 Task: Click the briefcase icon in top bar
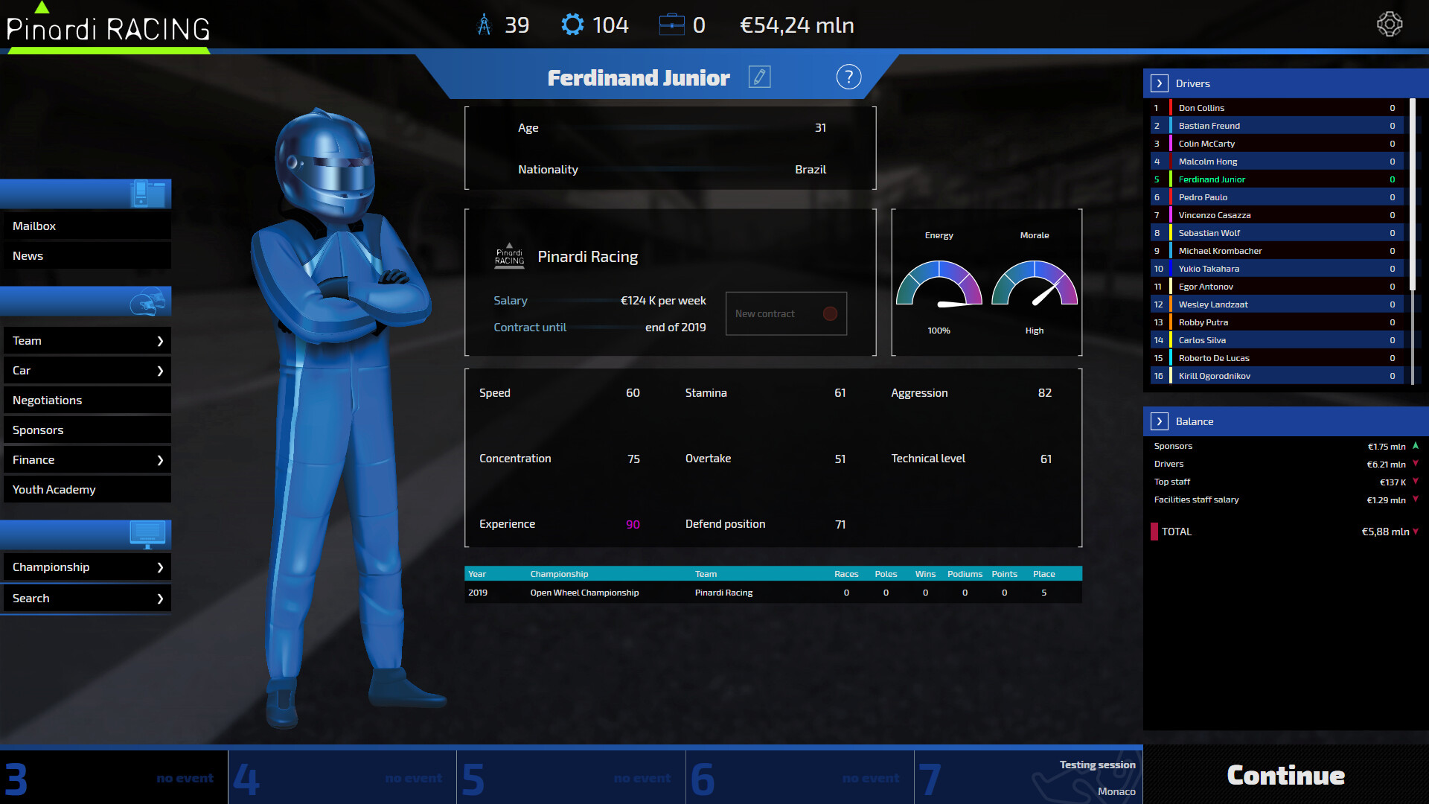671,25
